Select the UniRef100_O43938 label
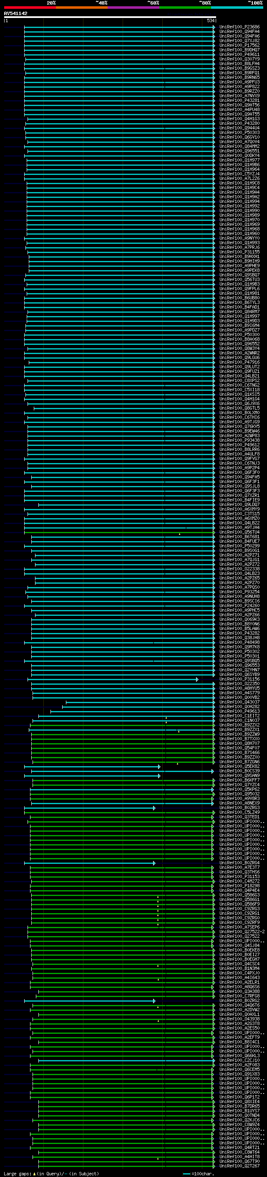Image resolution: width=267 pixels, height=1177 pixels. (x=239, y=1019)
